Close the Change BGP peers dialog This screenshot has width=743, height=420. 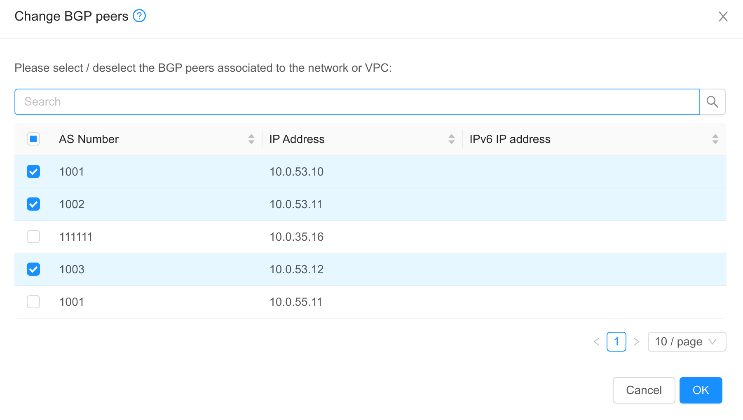pyautogui.click(x=723, y=16)
